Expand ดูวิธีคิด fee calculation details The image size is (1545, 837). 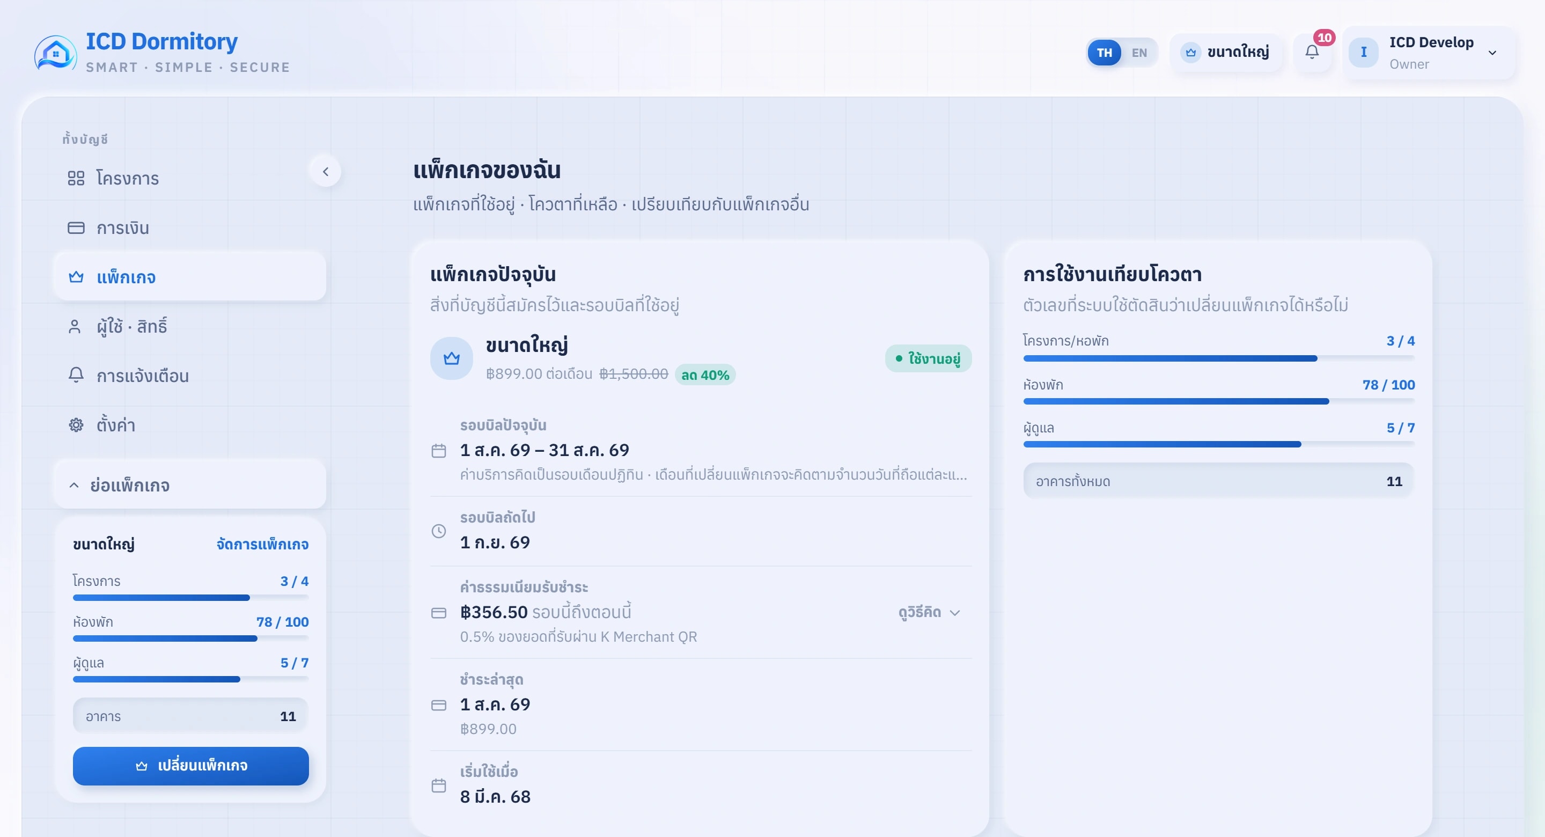930,613
